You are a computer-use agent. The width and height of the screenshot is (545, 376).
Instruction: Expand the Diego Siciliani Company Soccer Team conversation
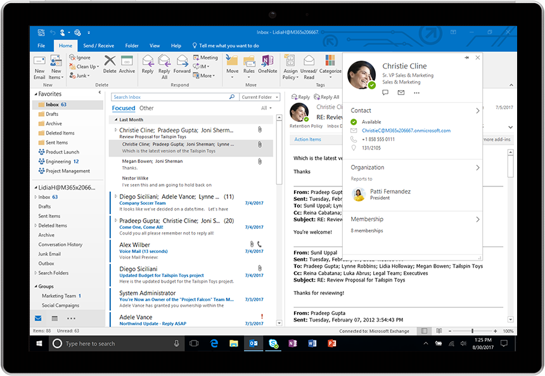point(116,197)
